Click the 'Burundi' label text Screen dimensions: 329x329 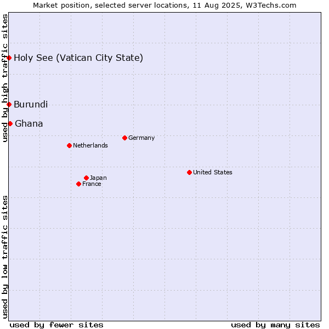coord(31,105)
